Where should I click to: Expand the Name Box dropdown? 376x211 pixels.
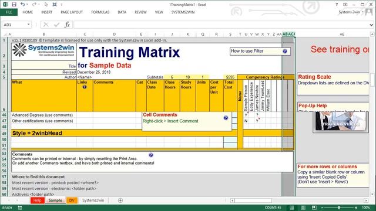[x=29, y=25]
